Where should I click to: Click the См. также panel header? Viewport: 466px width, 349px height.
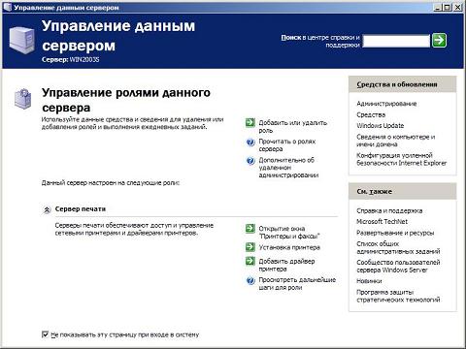pyautogui.click(x=403, y=191)
